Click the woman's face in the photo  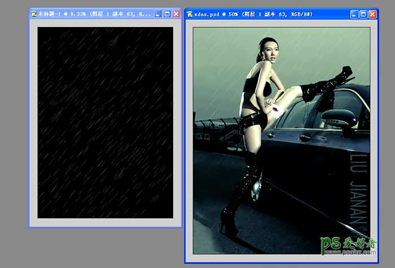[x=266, y=54]
